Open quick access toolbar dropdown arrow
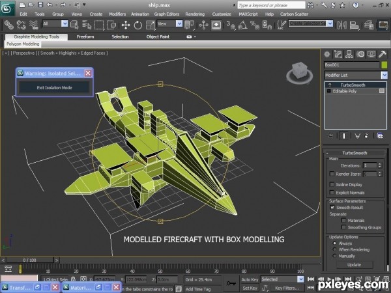This screenshot has width=391, height=293. 84,5
